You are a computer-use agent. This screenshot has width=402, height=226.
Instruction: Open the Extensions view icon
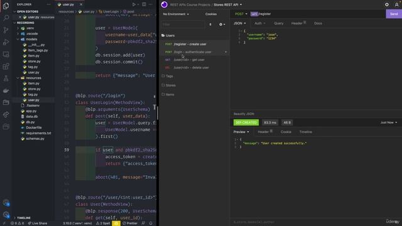(x=6, y=67)
